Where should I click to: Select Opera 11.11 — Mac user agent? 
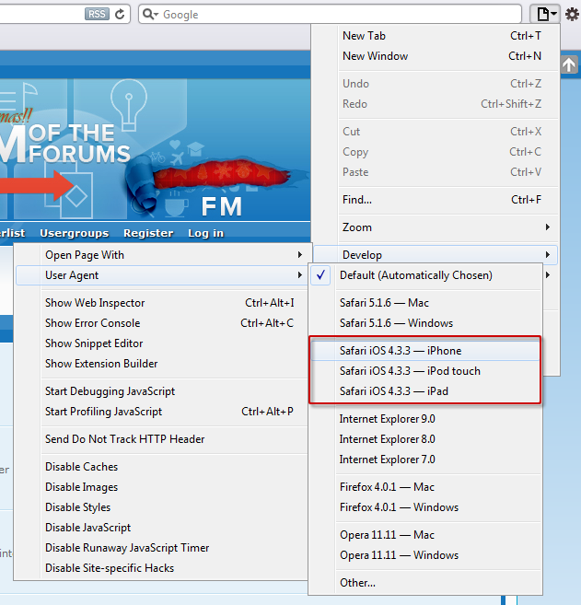click(x=425, y=535)
